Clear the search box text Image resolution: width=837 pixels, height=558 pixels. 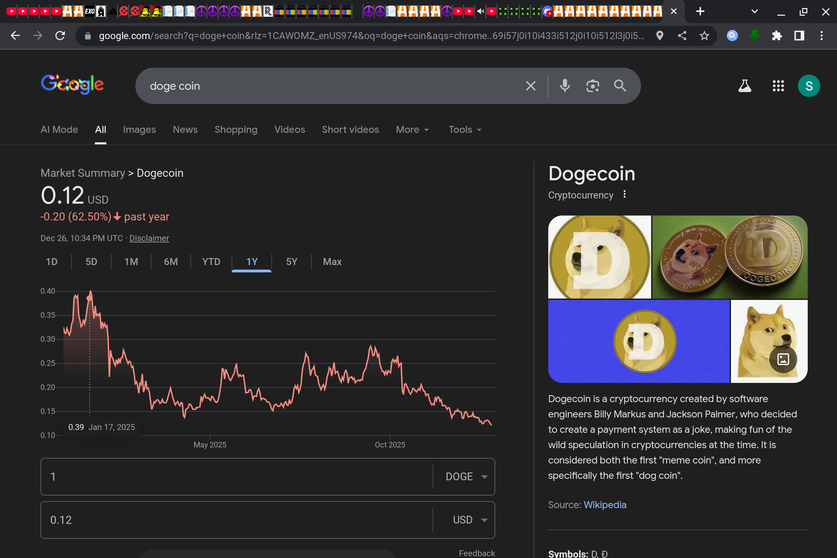click(x=530, y=86)
